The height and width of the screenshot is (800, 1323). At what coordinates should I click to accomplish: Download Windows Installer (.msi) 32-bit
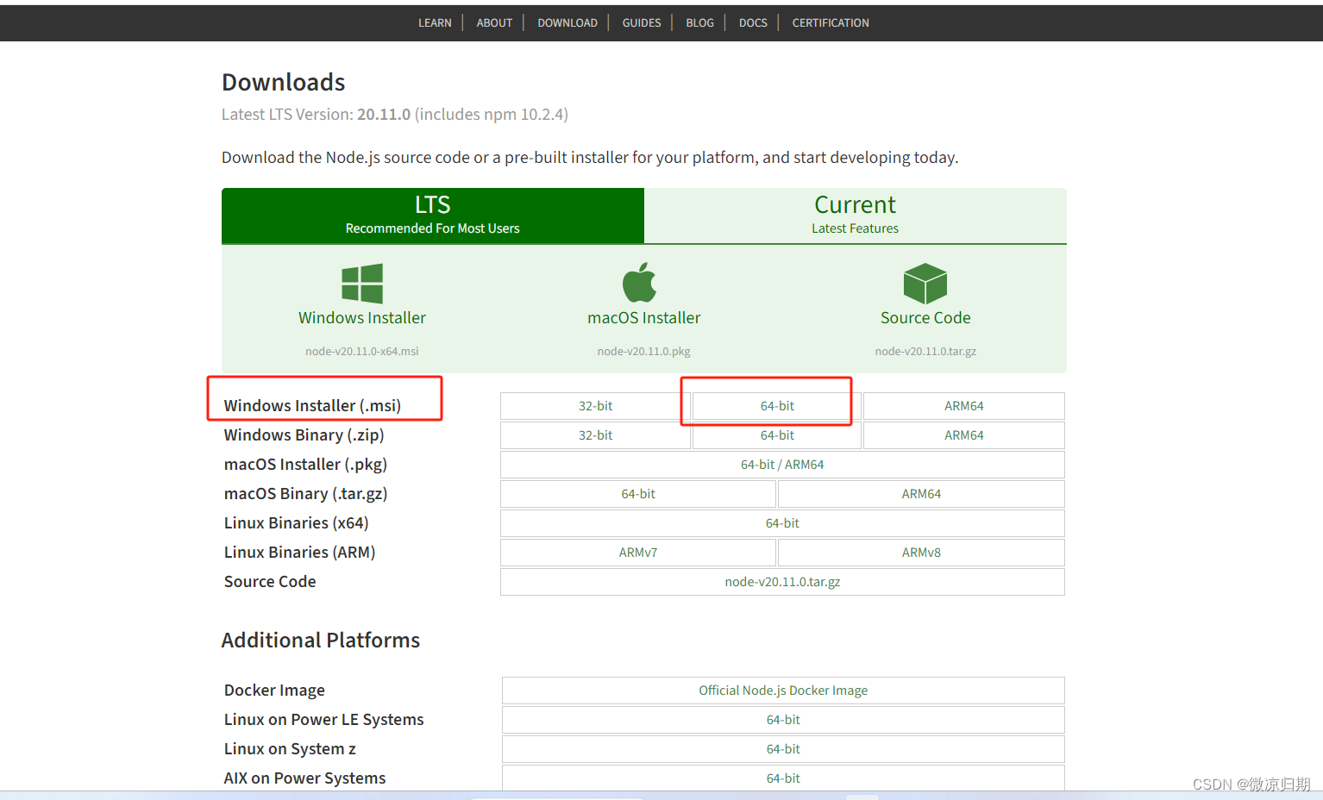[595, 406]
